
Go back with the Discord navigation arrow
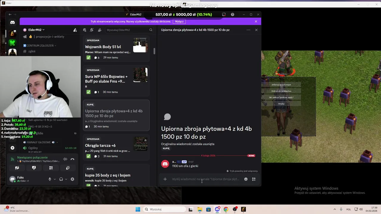point(10,15)
